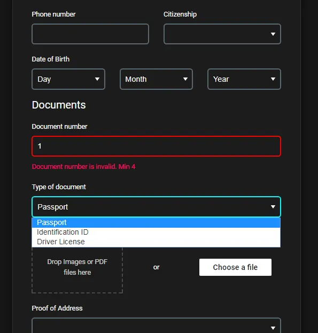Open the Month of birth dropdown

pos(156,79)
